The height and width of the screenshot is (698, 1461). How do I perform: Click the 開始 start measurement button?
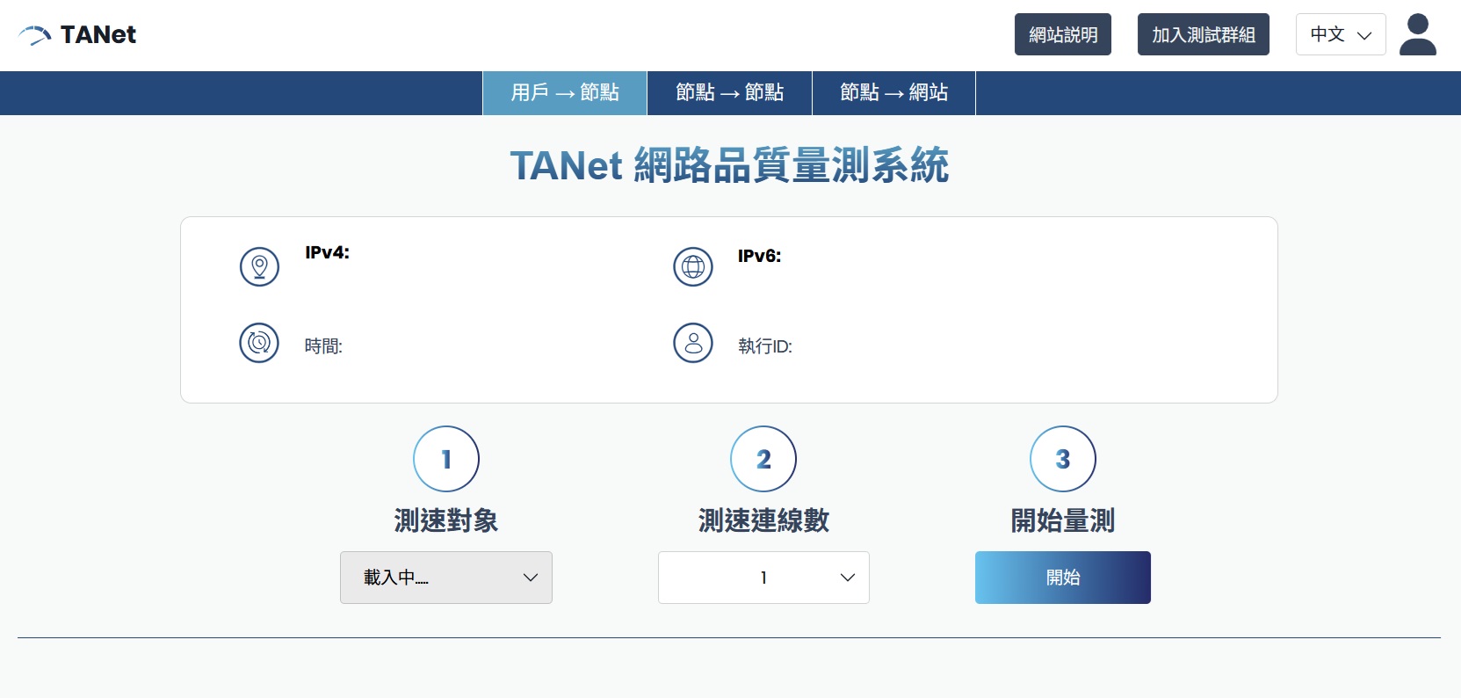[1063, 578]
